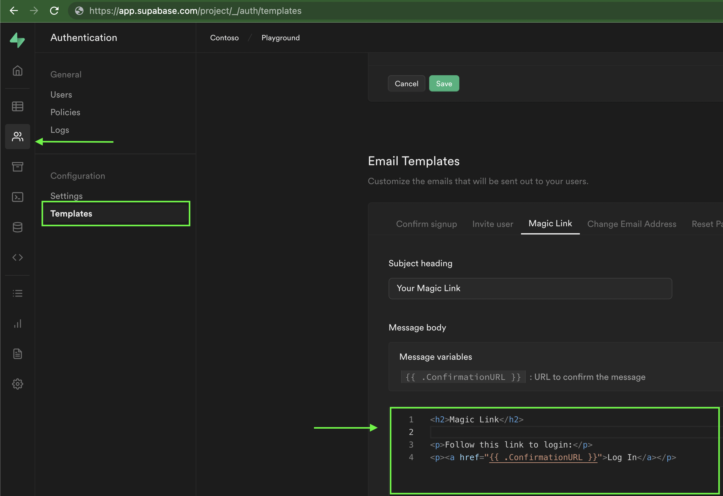
Task: Click the Subject heading input field
Action: (x=530, y=288)
